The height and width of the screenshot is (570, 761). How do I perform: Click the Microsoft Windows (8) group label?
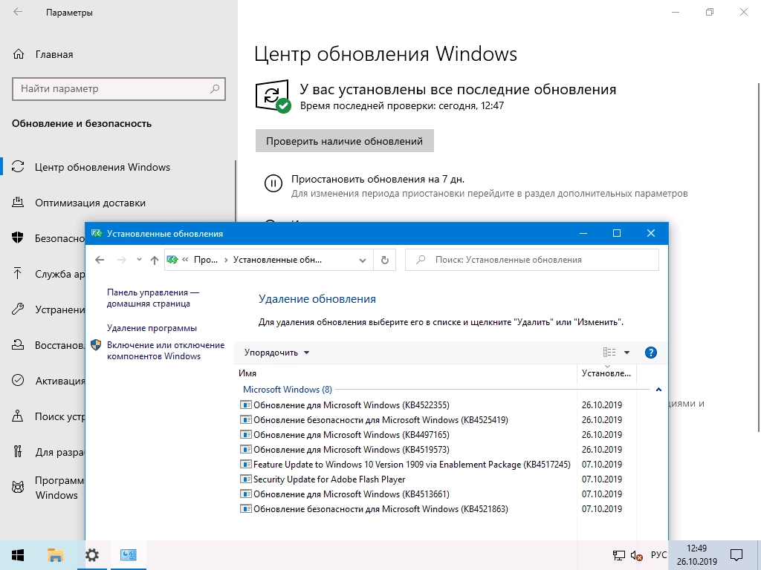[288, 390]
